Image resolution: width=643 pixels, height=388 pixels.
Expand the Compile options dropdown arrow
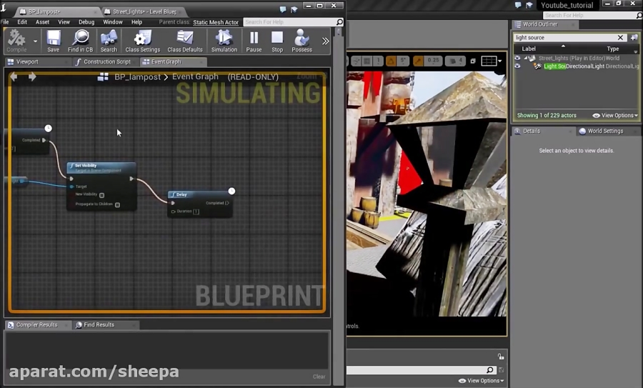35,41
